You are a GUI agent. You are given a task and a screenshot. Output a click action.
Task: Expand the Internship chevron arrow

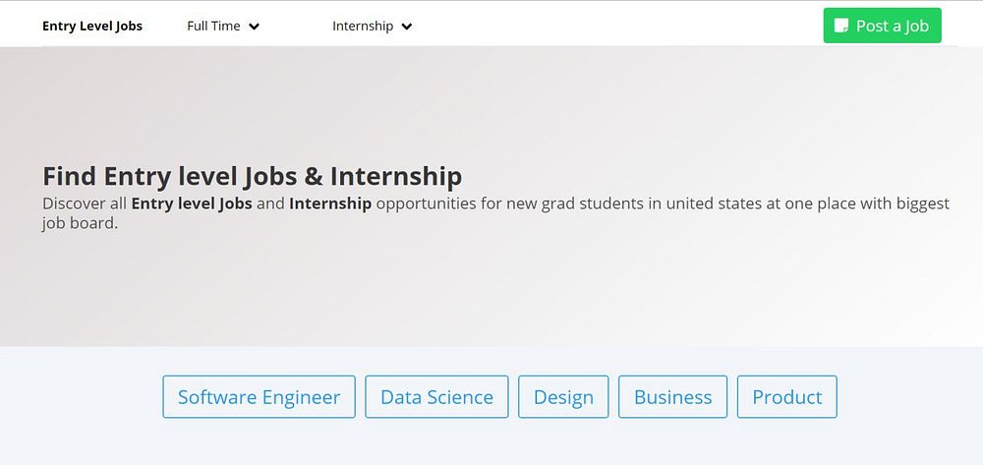click(x=407, y=27)
